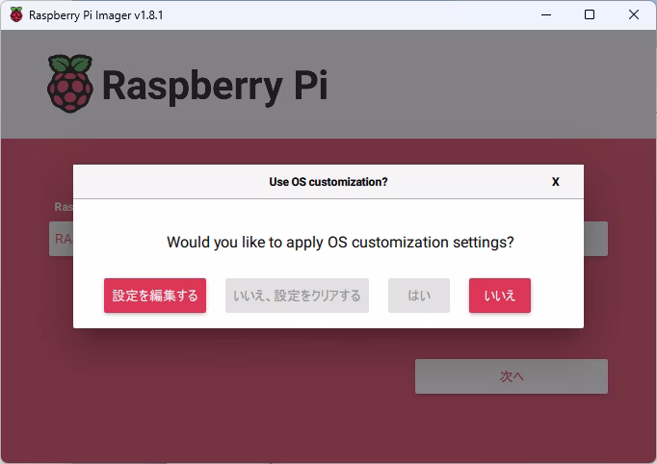Close the Raspberry Pi Imager window

click(634, 14)
